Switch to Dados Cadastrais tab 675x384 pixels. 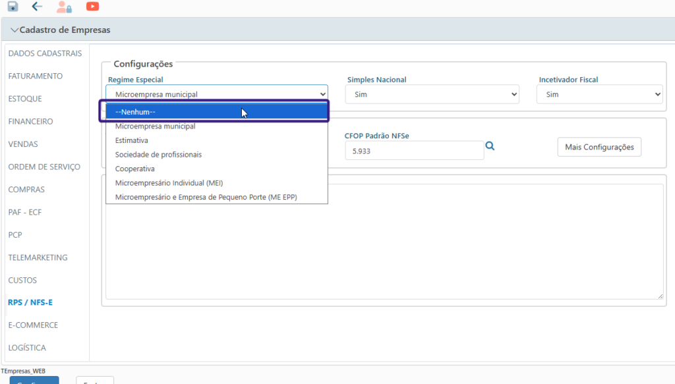(x=45, y=53)
